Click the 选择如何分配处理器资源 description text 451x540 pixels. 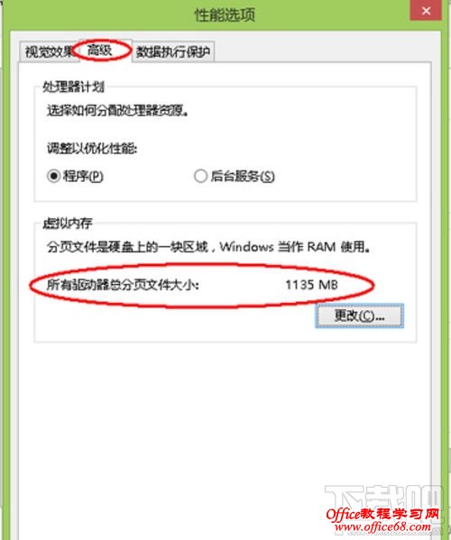click(x=117, y=111)
